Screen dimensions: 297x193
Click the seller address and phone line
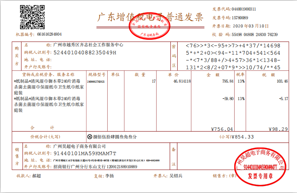107,161
